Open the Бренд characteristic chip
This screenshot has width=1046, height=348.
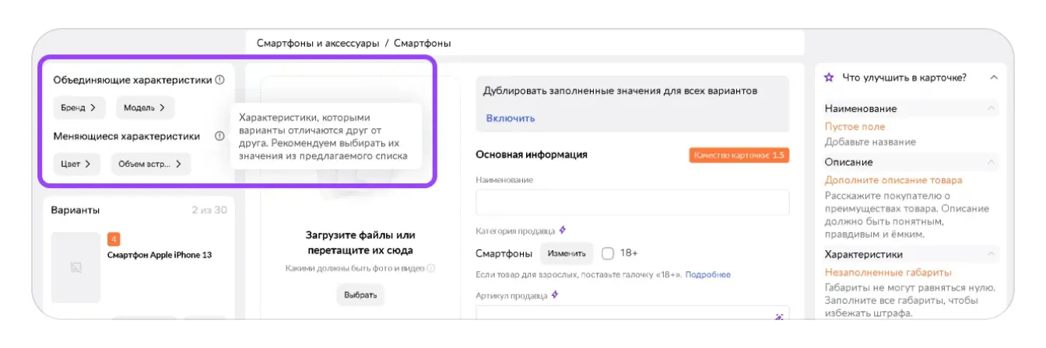(x=78, y=108)
